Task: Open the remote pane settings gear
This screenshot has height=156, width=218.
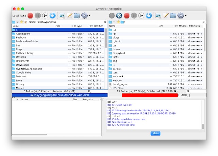Action: (181, 16)
